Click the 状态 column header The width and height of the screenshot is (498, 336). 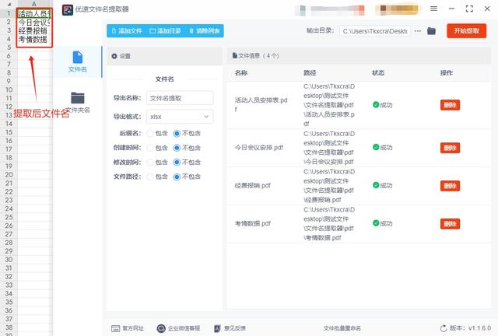pyautogui.click(x=378, y=73)
